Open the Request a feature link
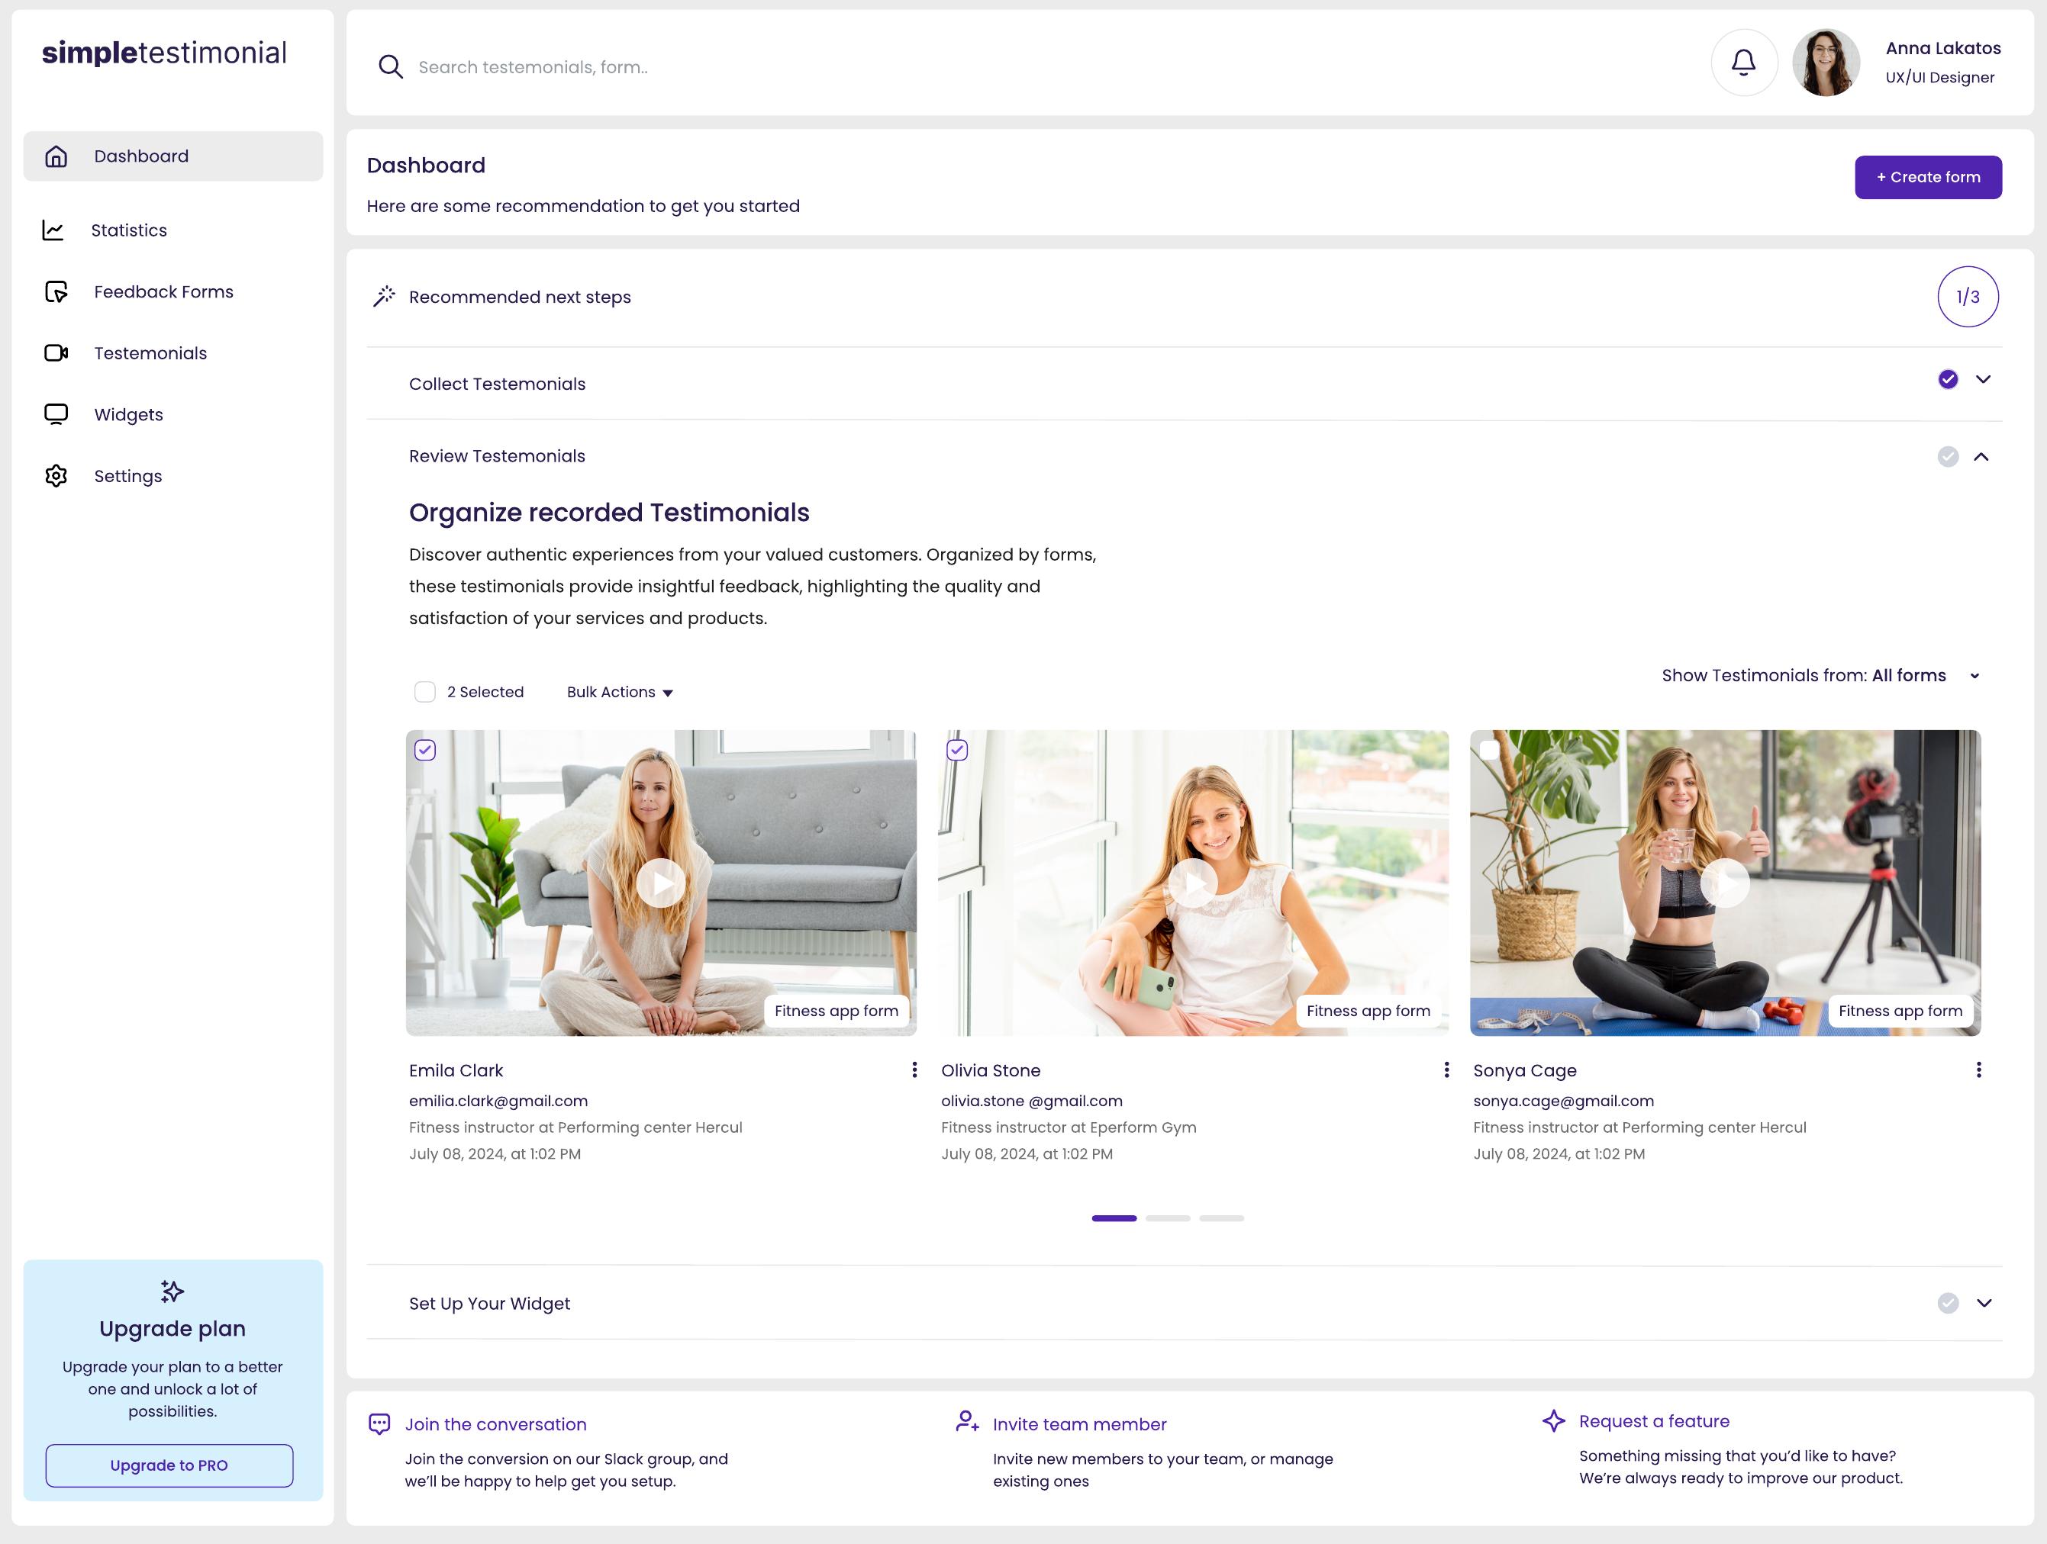2047x1544 pixels. click(1654, 1421)
